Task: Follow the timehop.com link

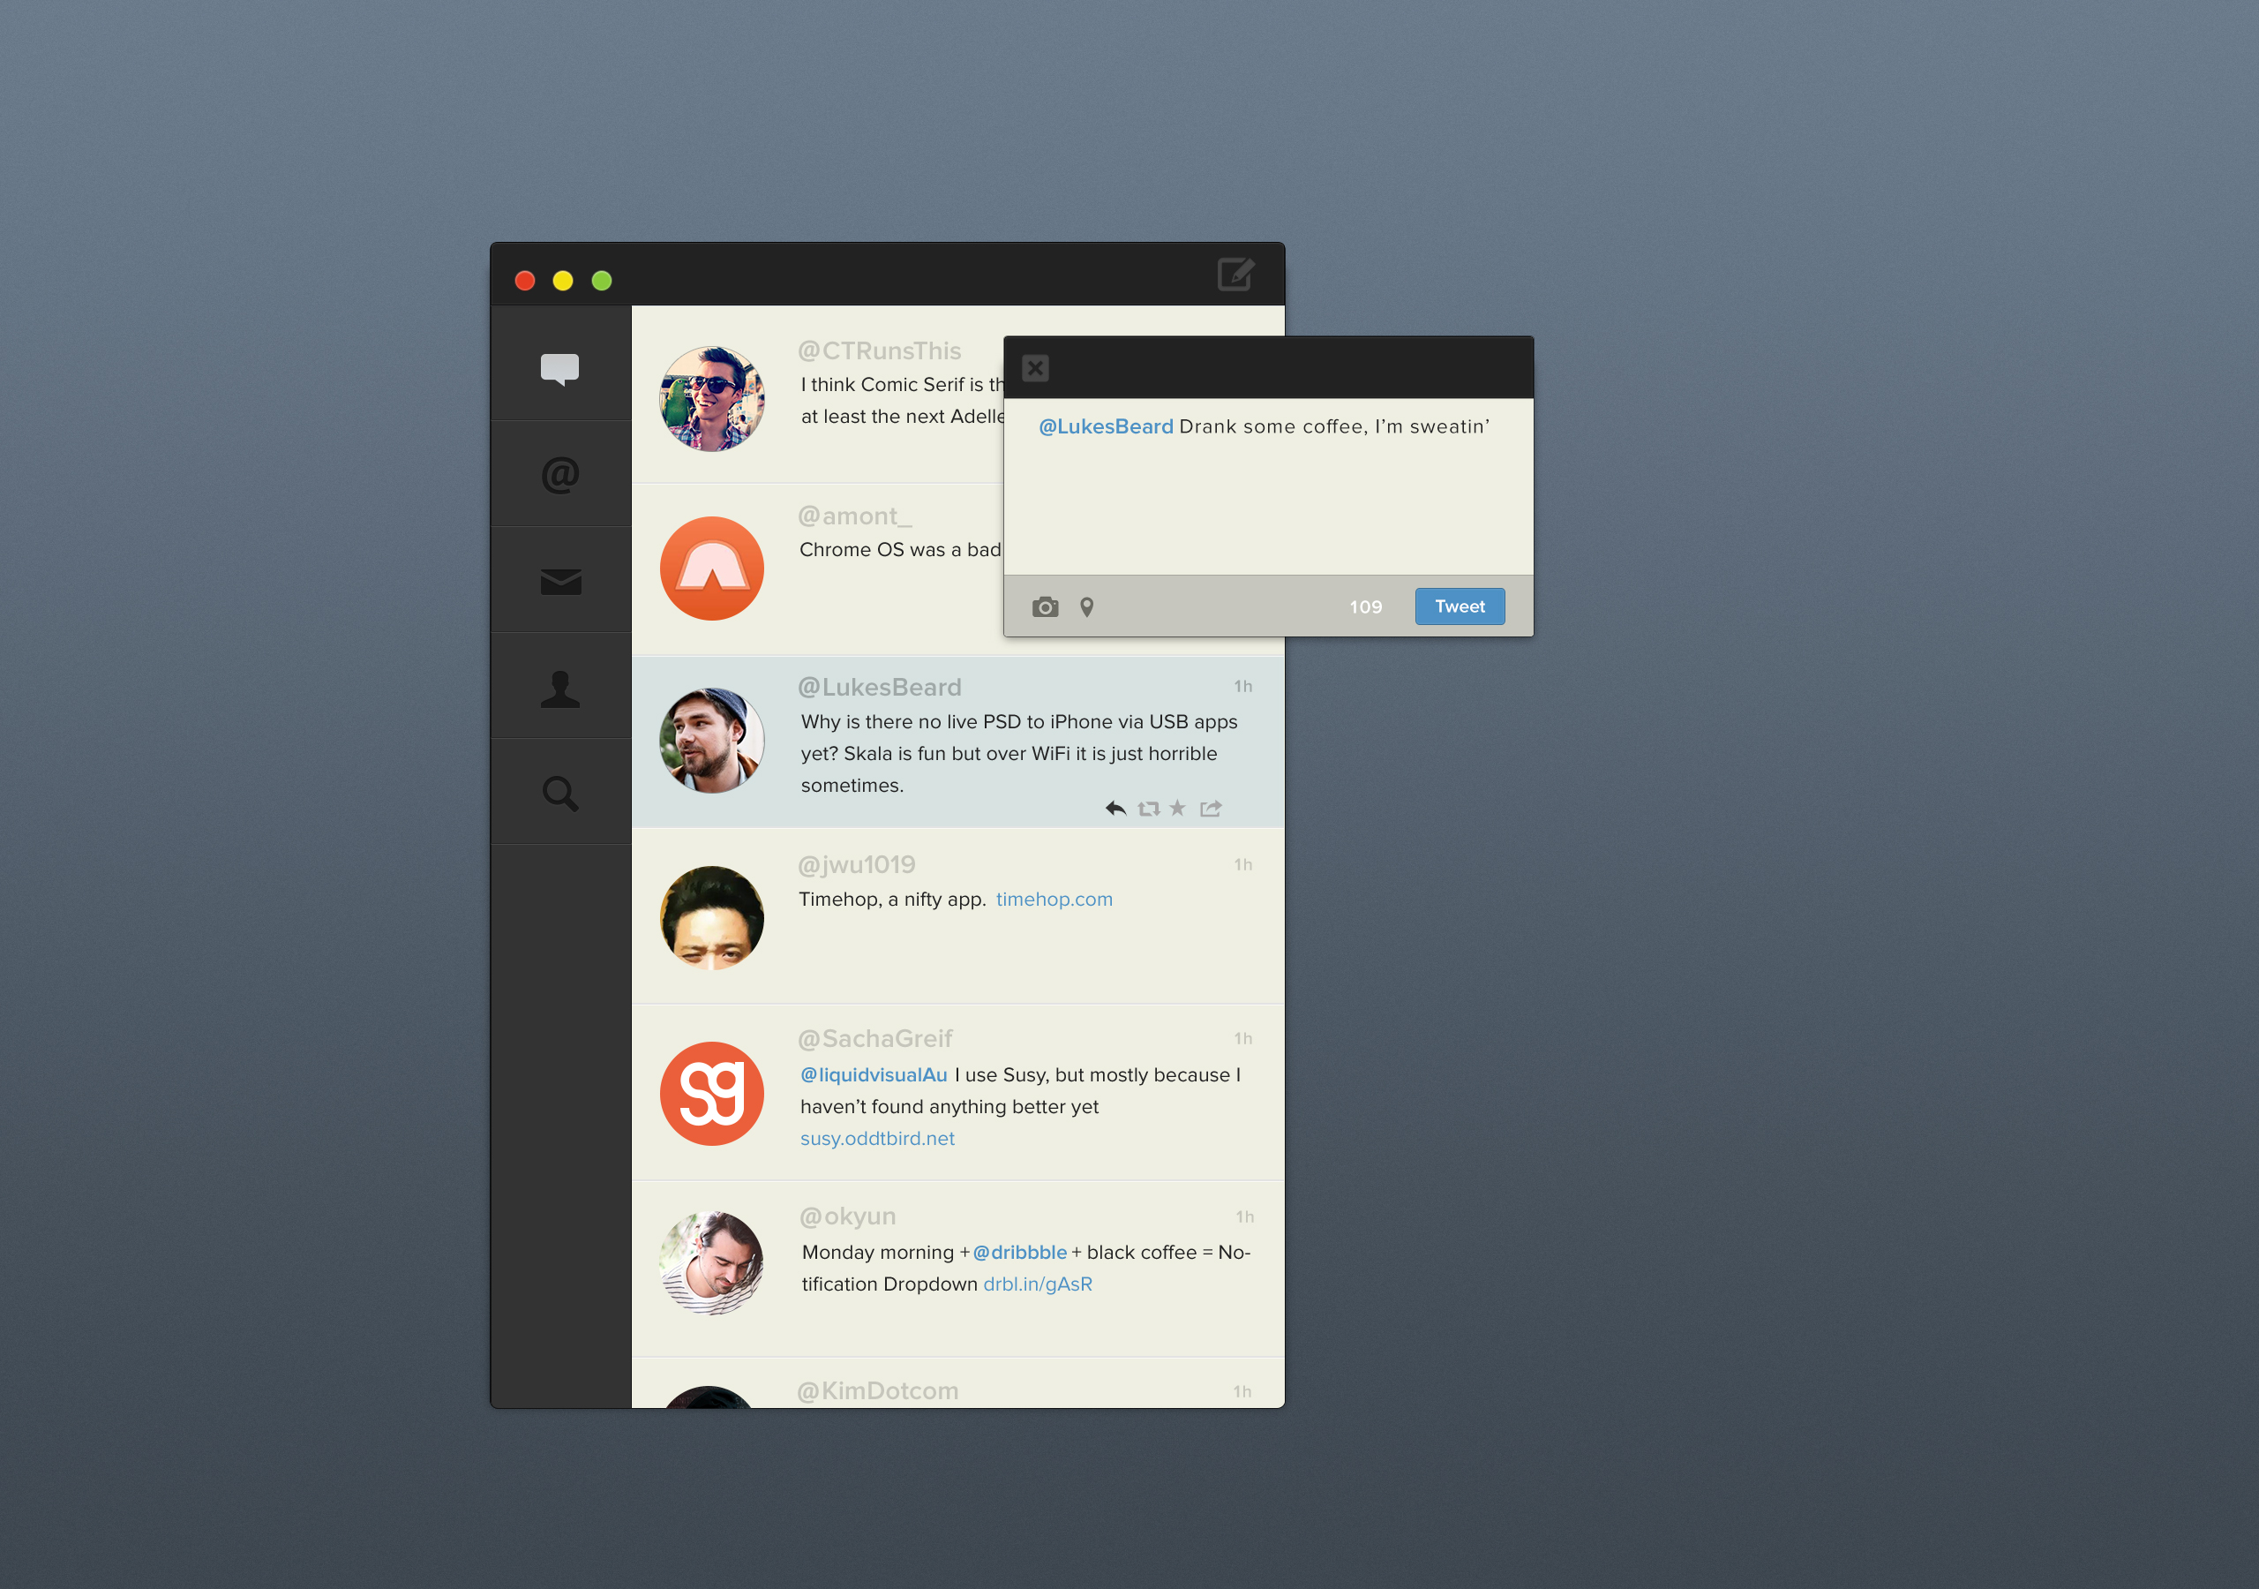Action: click(1054, 899)
